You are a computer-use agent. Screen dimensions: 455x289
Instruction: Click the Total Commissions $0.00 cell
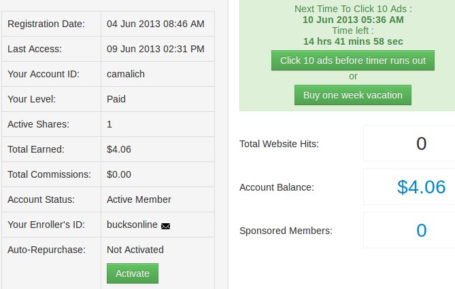119,174
